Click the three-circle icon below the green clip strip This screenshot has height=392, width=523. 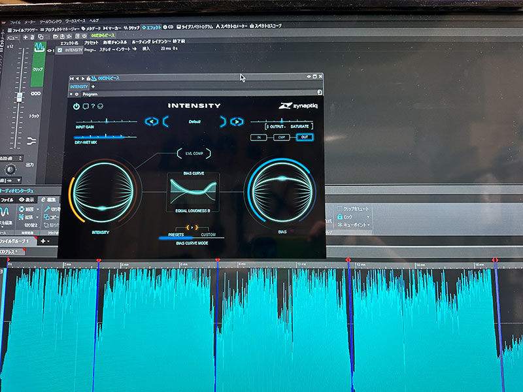(36, 93)
